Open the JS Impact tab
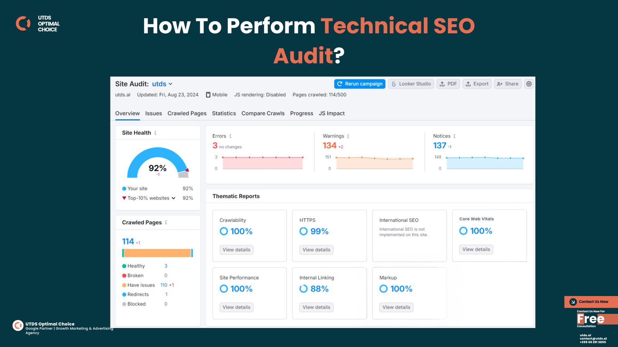The width and height of the screenshot is (618, 347). [332, 113]
